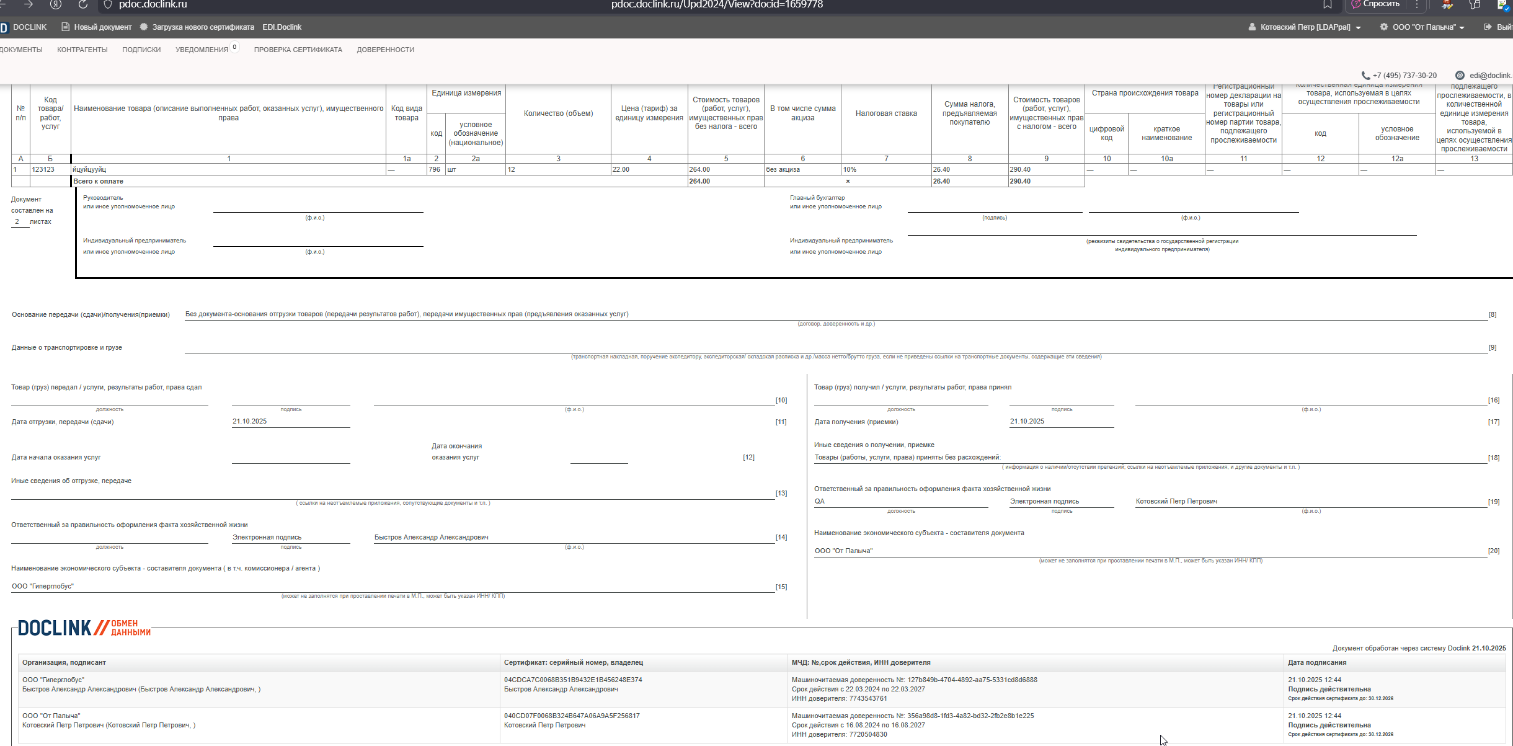Click the Яндекс home button icon
The width and height of the screenshot is (1513, 746).
[x=56, y=4]
